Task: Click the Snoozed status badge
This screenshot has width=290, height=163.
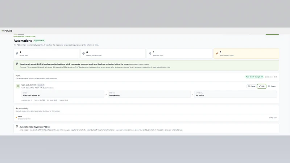Action: tap(41, 85)
